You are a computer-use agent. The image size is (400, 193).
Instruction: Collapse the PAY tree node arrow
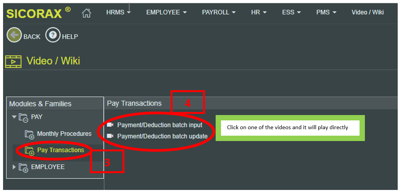pos(15,117)
